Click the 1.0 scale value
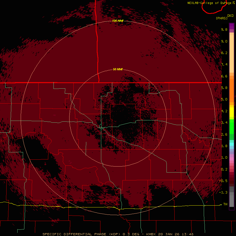 [x=224, y=158]
